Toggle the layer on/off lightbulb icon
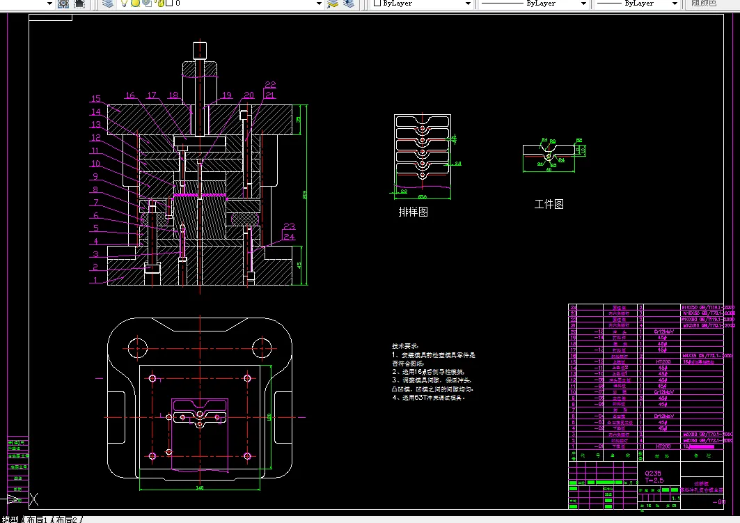Screen dimensions: 740x523 pyautogui.click(x=125, y=3)
